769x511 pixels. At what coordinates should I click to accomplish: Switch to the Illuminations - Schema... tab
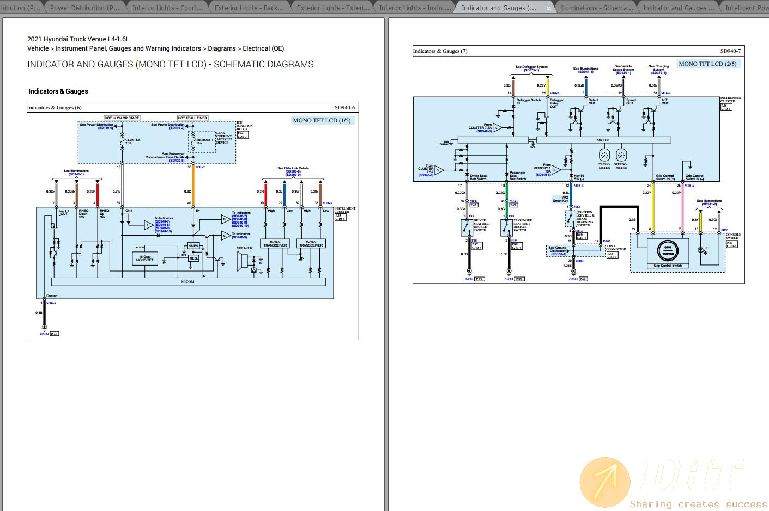point(597,8)
